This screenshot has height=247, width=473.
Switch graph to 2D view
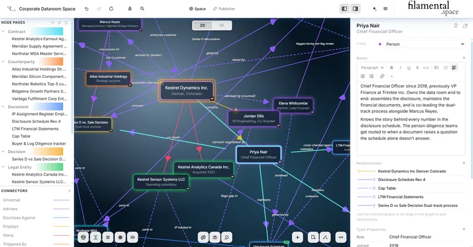(x=202, y=25)
